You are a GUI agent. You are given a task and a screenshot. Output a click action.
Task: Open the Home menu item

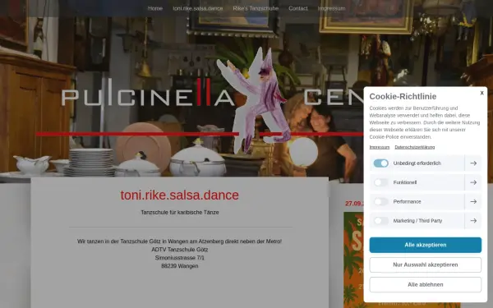(x=155, y=8)
